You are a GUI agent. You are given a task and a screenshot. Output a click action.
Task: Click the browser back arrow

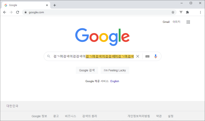(x=4, y=12)
